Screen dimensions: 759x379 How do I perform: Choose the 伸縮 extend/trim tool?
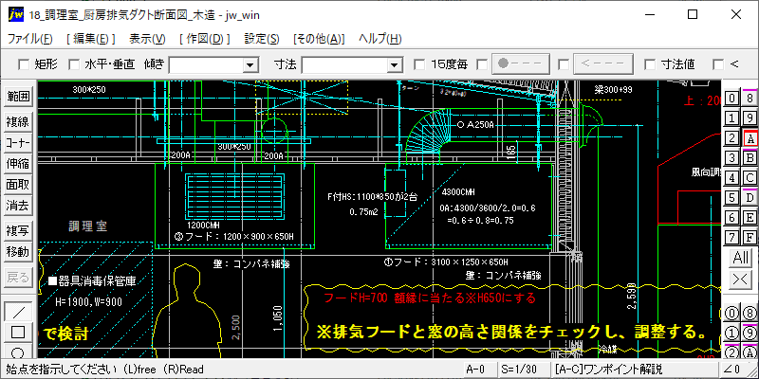[18, 164]
